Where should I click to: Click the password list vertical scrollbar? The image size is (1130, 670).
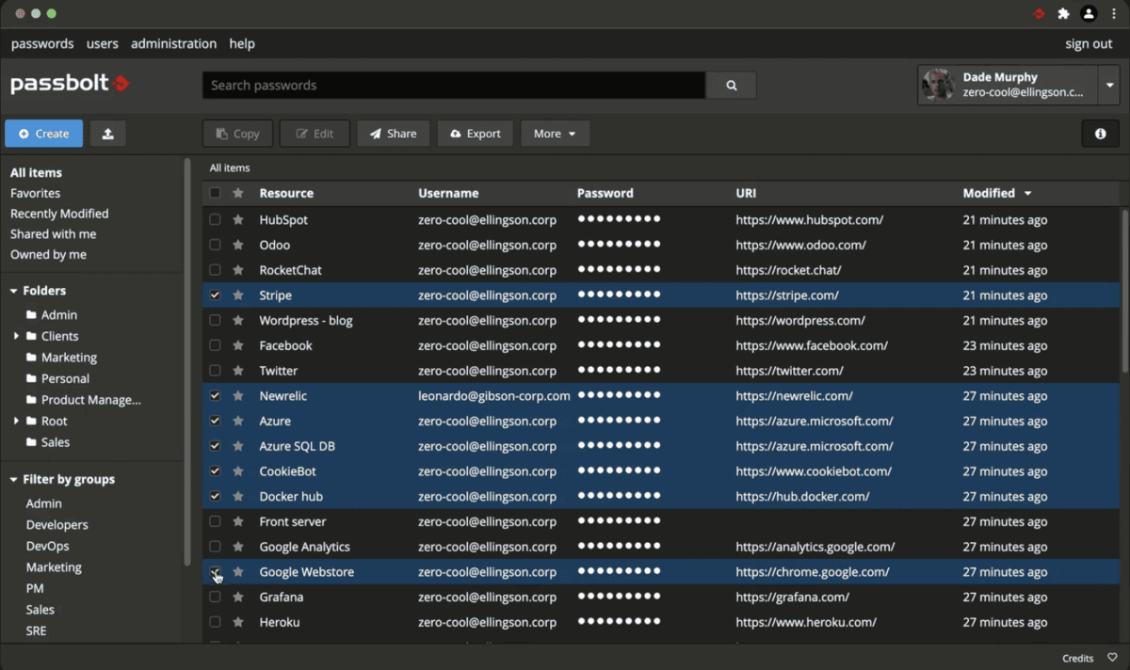pos(1125,292)
